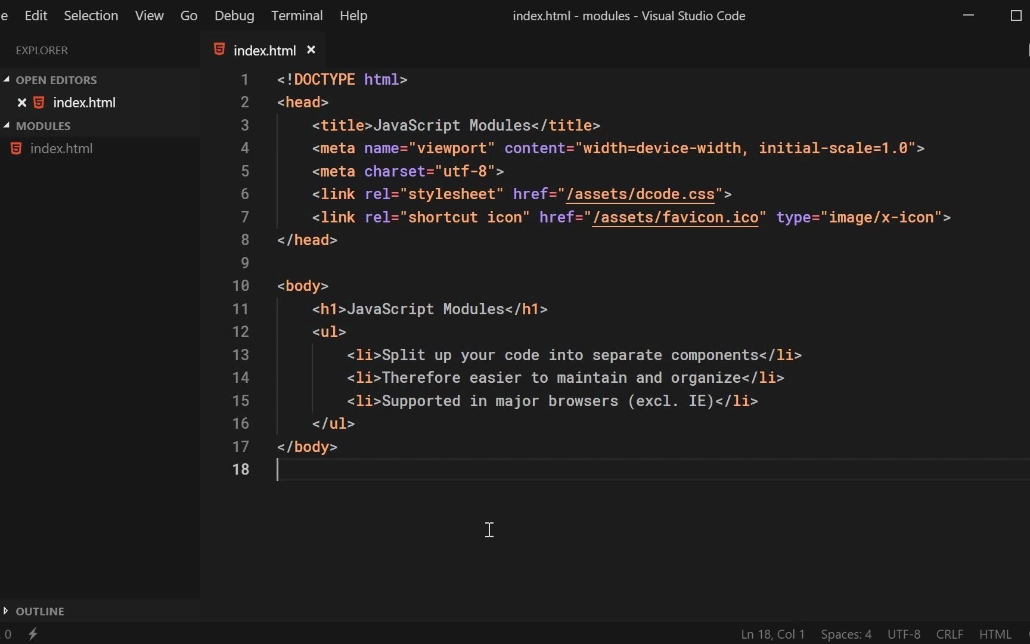Click the "<h1>JavaScript Modules</h1>" heading line
Screen dimensions: 1030x644
pos(430,309)
